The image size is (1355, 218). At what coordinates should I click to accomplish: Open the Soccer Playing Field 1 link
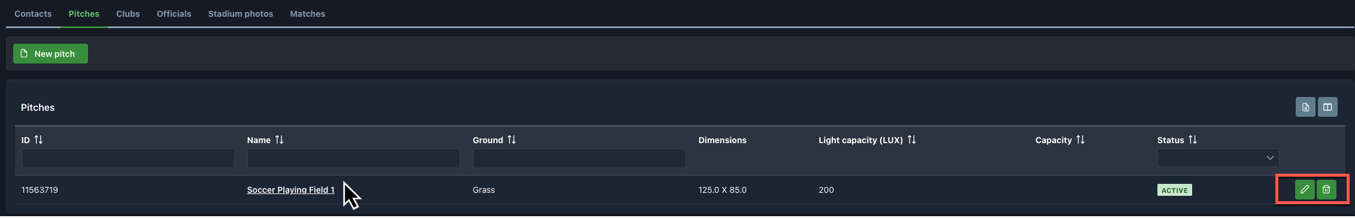click(x=290, y=190)
